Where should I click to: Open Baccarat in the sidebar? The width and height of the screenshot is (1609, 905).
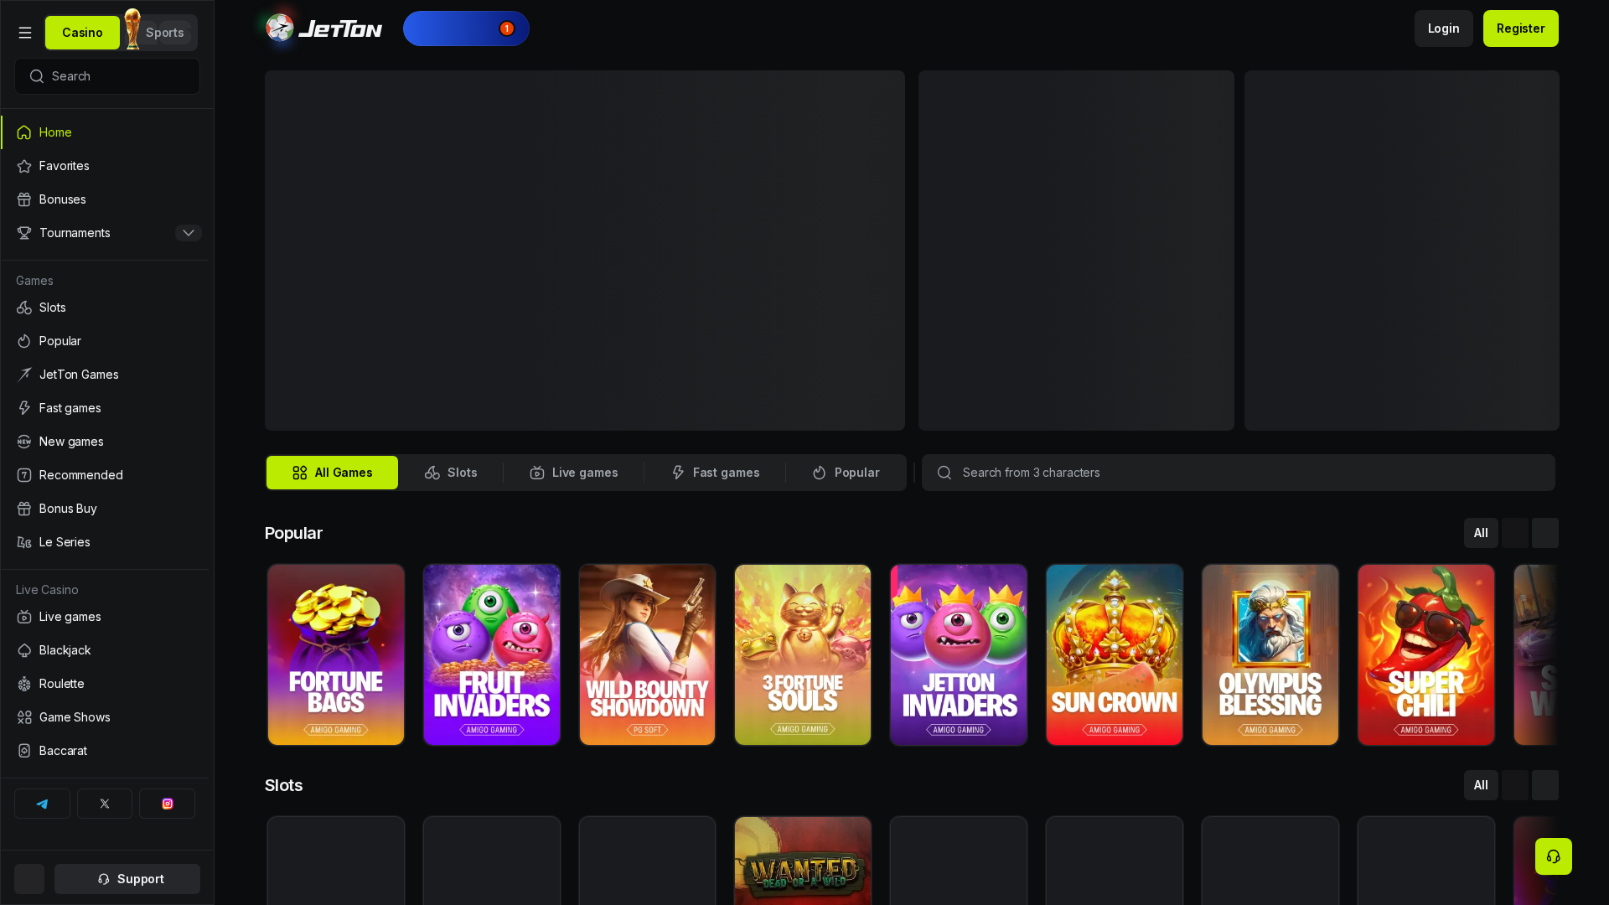click(x=106, y=751)
